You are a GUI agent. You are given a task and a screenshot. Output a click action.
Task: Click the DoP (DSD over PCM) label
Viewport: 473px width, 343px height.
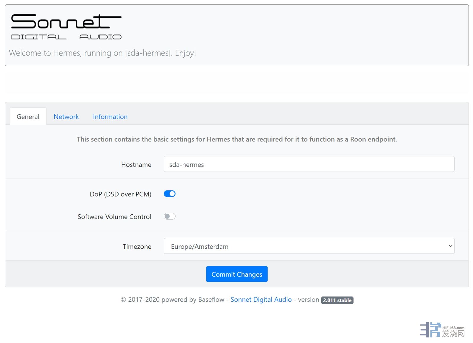[x=120, y=194]
